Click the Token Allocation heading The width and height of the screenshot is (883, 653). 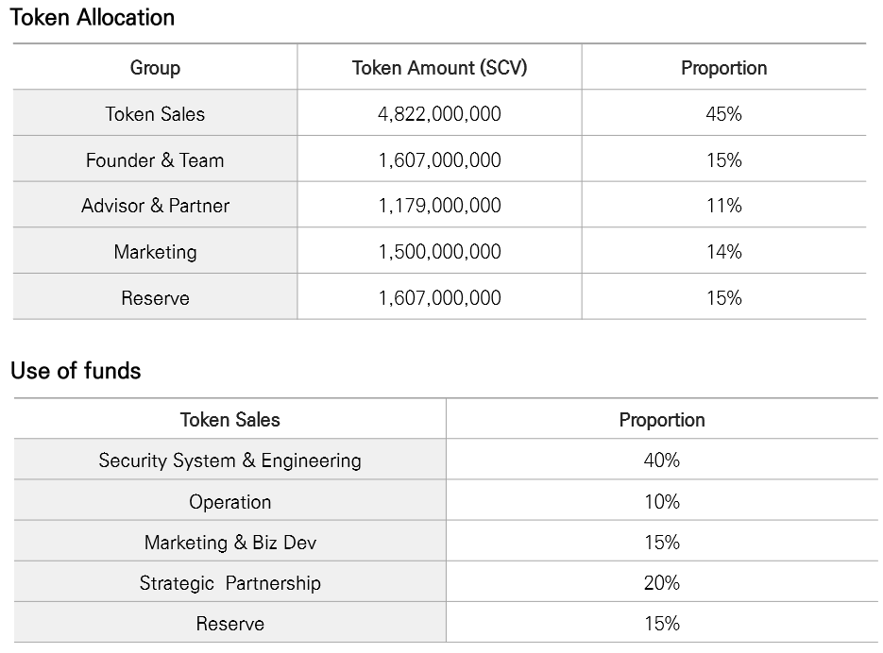pos(93,18)
